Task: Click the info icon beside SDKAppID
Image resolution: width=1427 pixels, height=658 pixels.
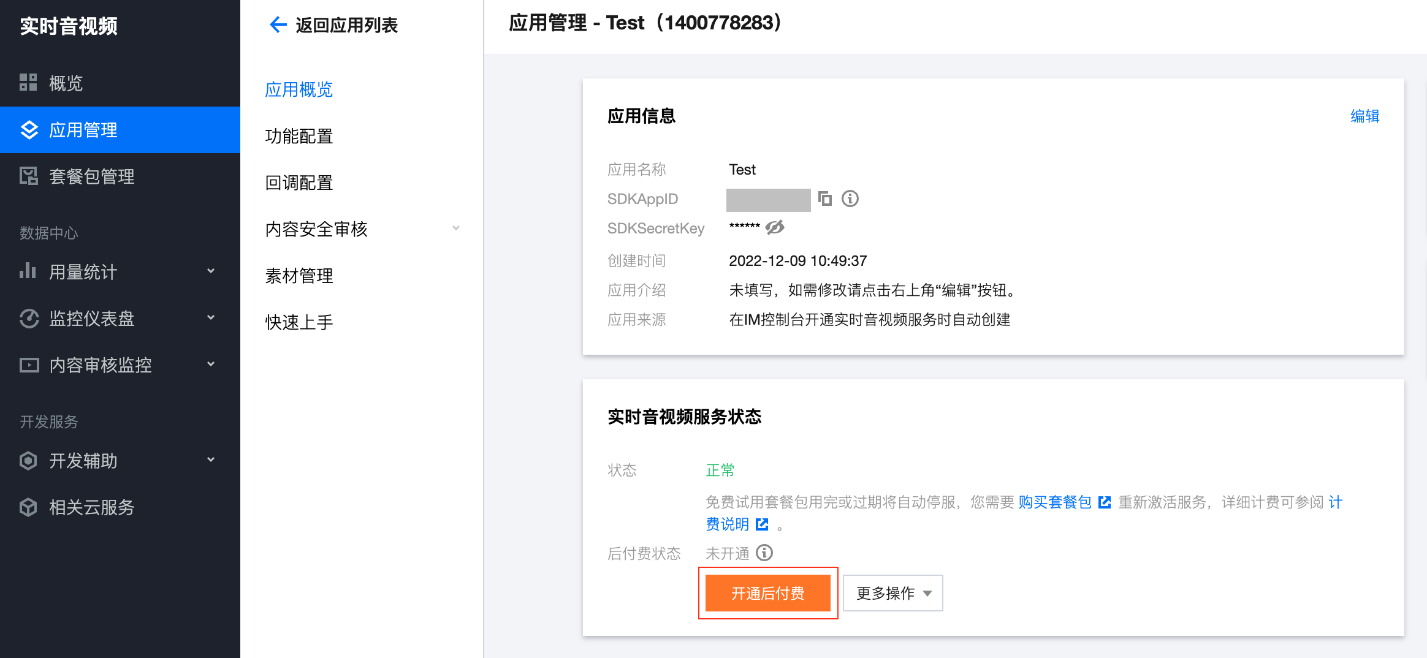Action: [x=850, y=199]
